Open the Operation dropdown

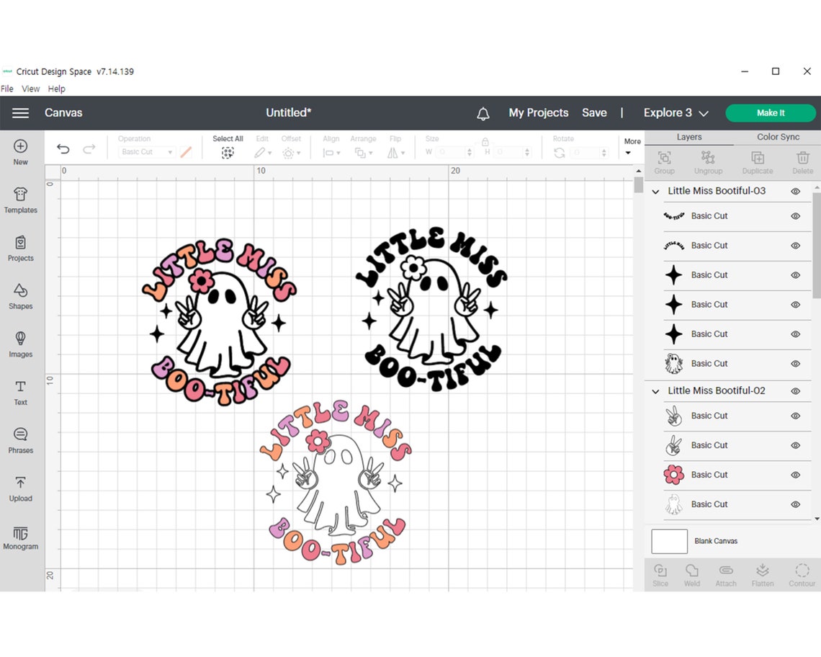pyautogui.click(x=146, y=152)
